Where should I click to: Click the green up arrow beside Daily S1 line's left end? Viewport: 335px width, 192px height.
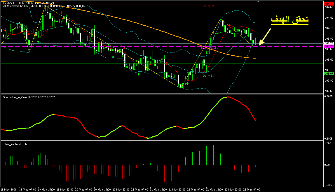point(139,74)
